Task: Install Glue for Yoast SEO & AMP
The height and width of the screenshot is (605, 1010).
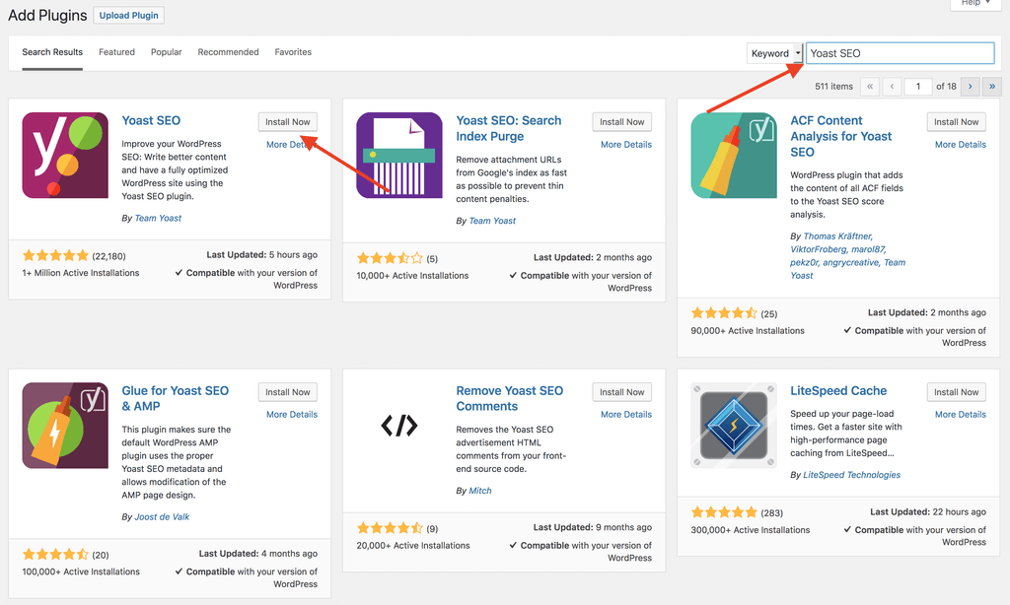Action: (288, 392)
